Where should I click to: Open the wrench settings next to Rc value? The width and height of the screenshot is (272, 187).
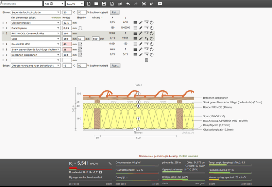110,164
